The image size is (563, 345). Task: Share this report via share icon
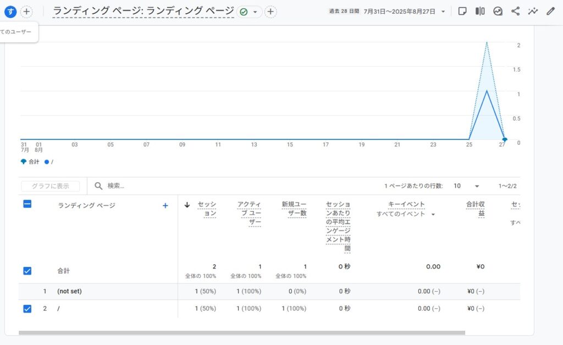(x=515, y=12)
